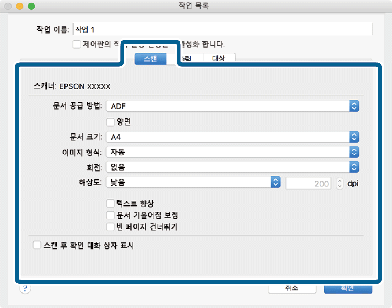Expand the 해상도 resolution dropdown

(193, 182)
